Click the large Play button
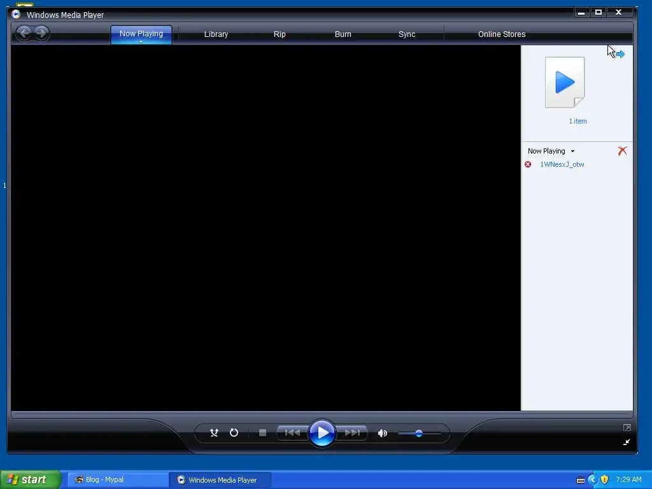The height and width of the screenshot is (489, 652). click(322, 433)
